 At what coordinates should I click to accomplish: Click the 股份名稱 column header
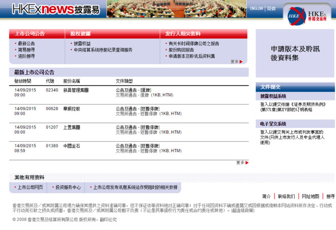(x=72, y=81)
